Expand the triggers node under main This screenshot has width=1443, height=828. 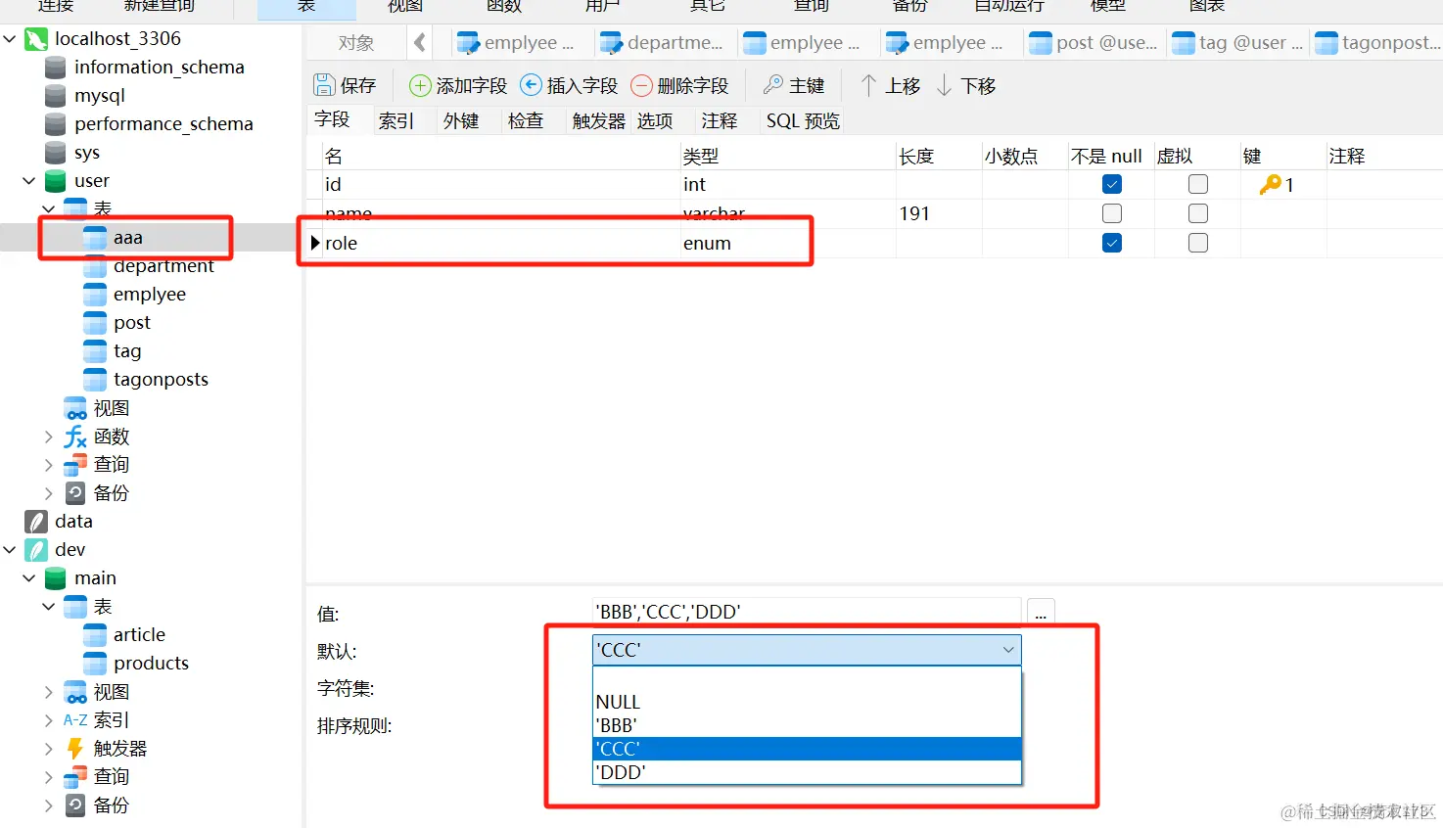(x=49, y=749)
